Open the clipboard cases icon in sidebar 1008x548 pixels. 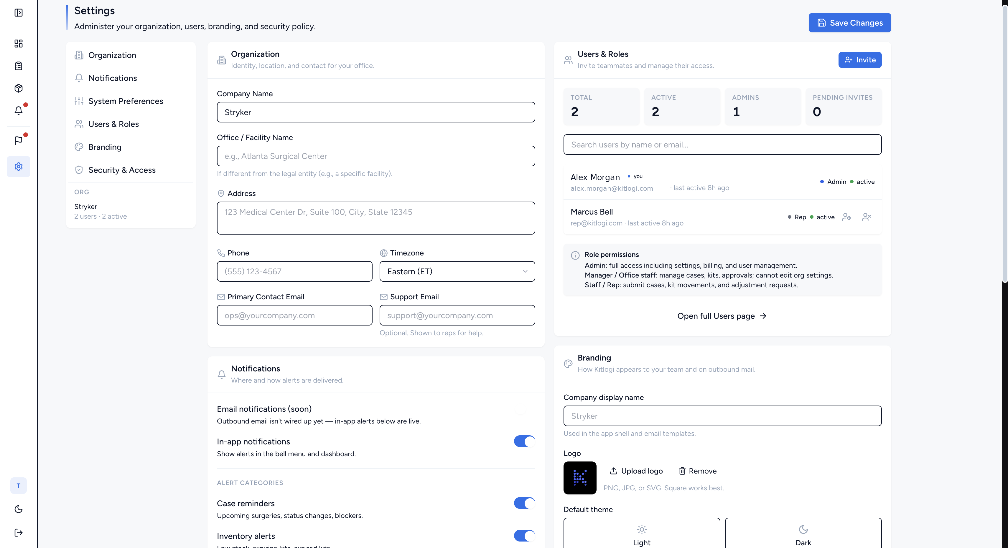click(18, 66)
